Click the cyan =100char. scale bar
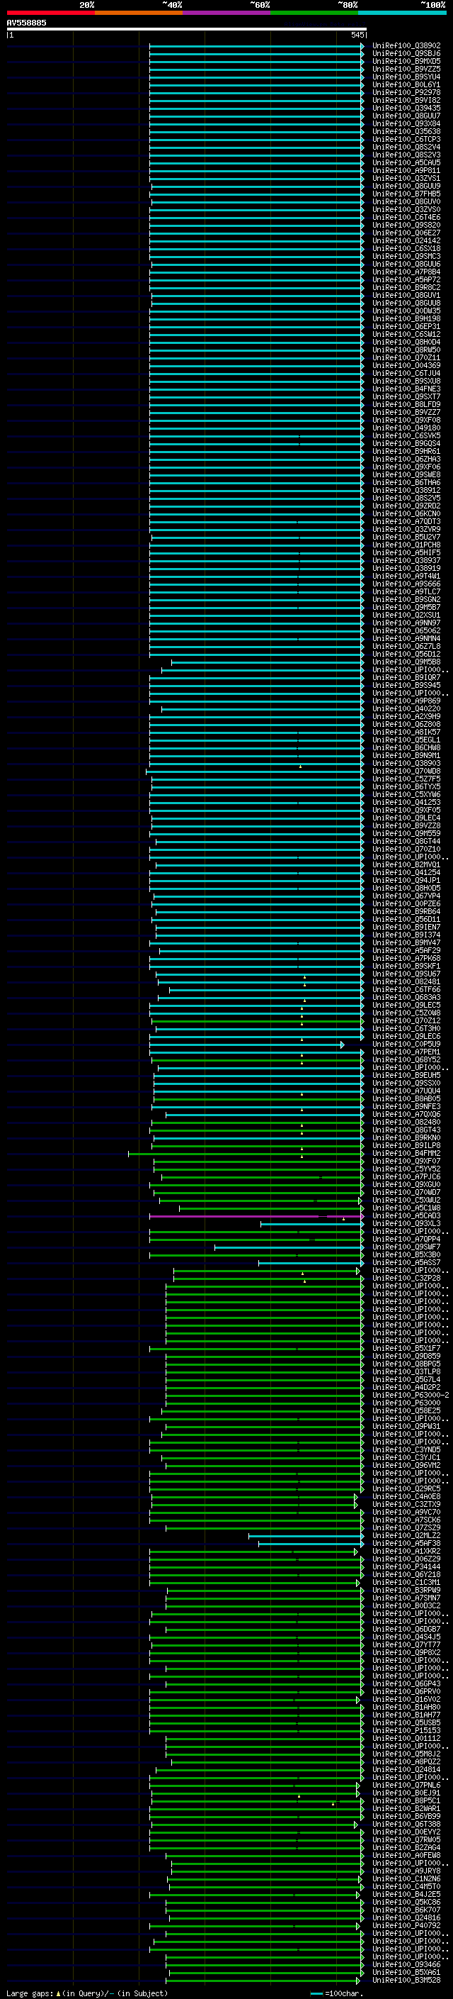Screen dimensions: 453x1999 click(x=316, y=1993)
